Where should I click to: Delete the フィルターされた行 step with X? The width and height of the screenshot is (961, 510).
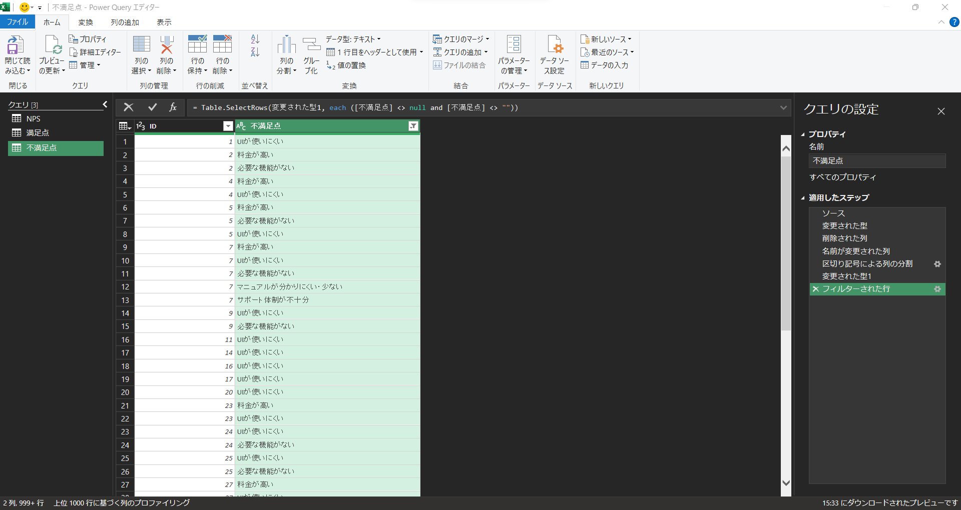[816, 289]
